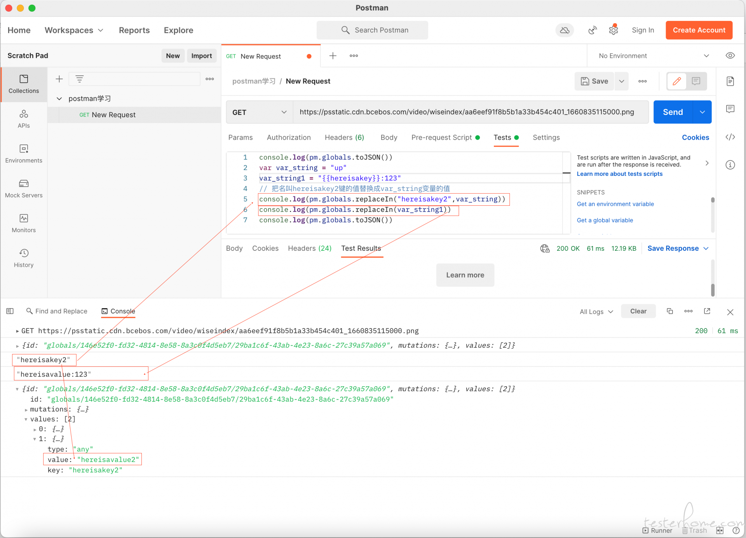746x538 pixels.
Task: Collapse the postman学习 collection
Action: tap(59, 99)
